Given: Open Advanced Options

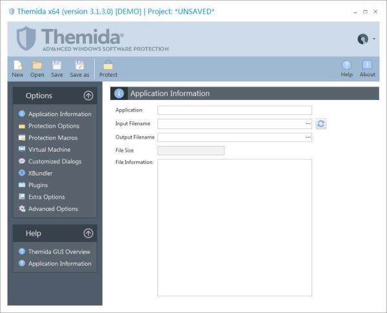Looking at the screenshot, I should pos(53,208).
